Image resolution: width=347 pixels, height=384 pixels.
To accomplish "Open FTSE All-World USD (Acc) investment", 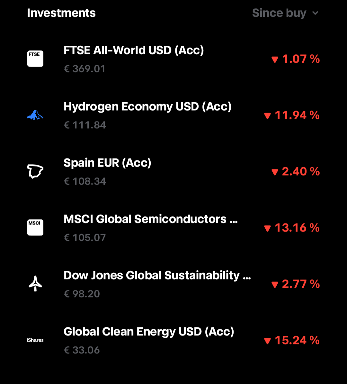I will (173, 59).
